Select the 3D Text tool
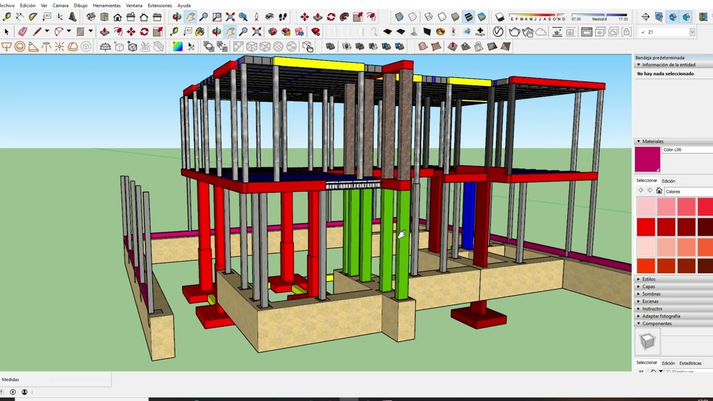The image size is (713, 401). point(72,17)
